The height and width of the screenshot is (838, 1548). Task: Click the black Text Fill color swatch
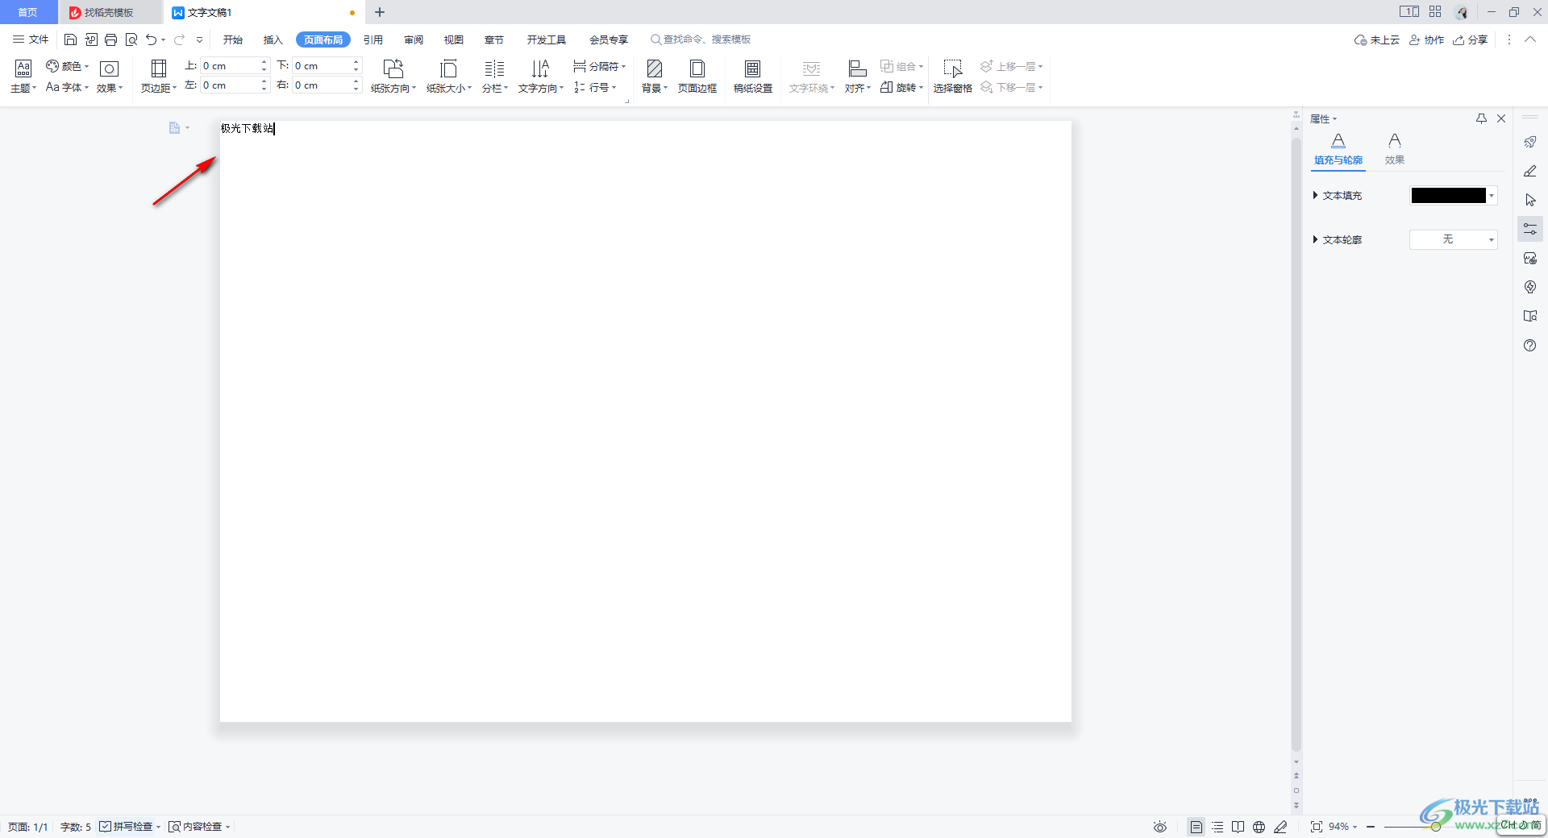(x=1448, y=195)
